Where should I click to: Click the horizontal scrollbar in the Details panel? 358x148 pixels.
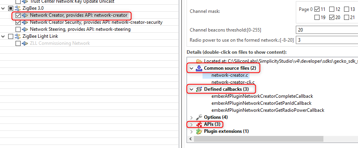tap(258, 139)
